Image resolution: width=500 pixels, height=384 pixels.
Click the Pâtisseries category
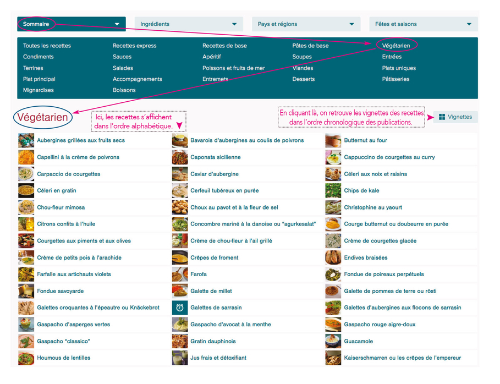(x=395, y=79)
